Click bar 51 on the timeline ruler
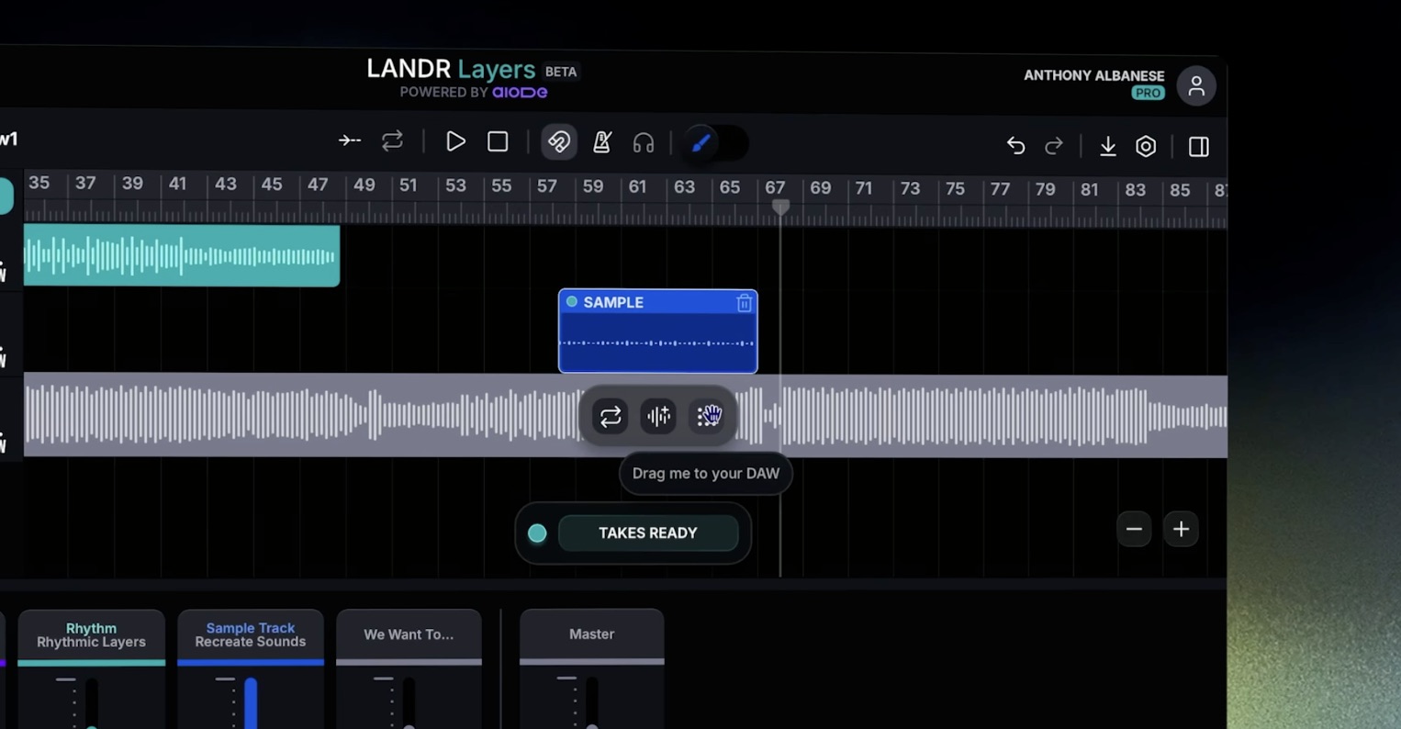Viewport: 1401px width, 729px height. 409,185
